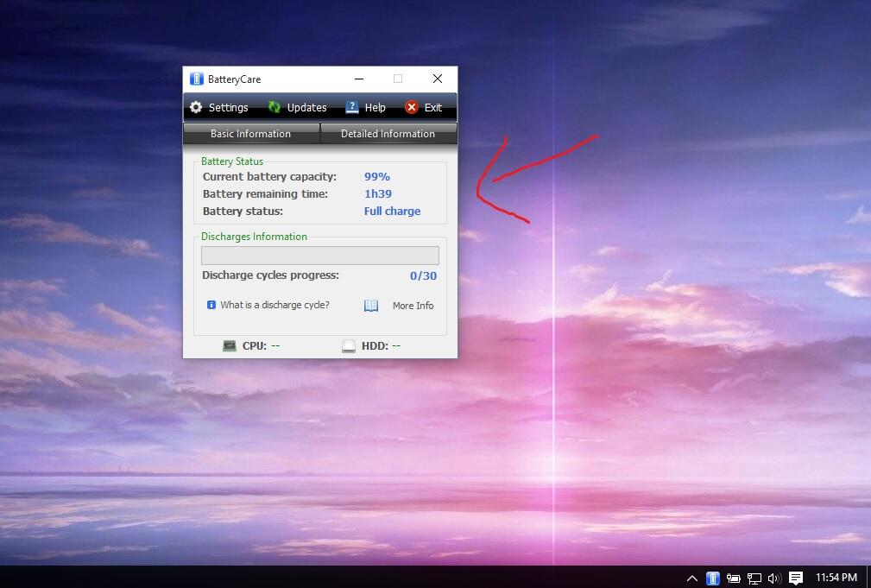This screenshot has width=871, height=588.
Task: Click the 11:54 PM taskbar clock
Action: coord(836,578)
